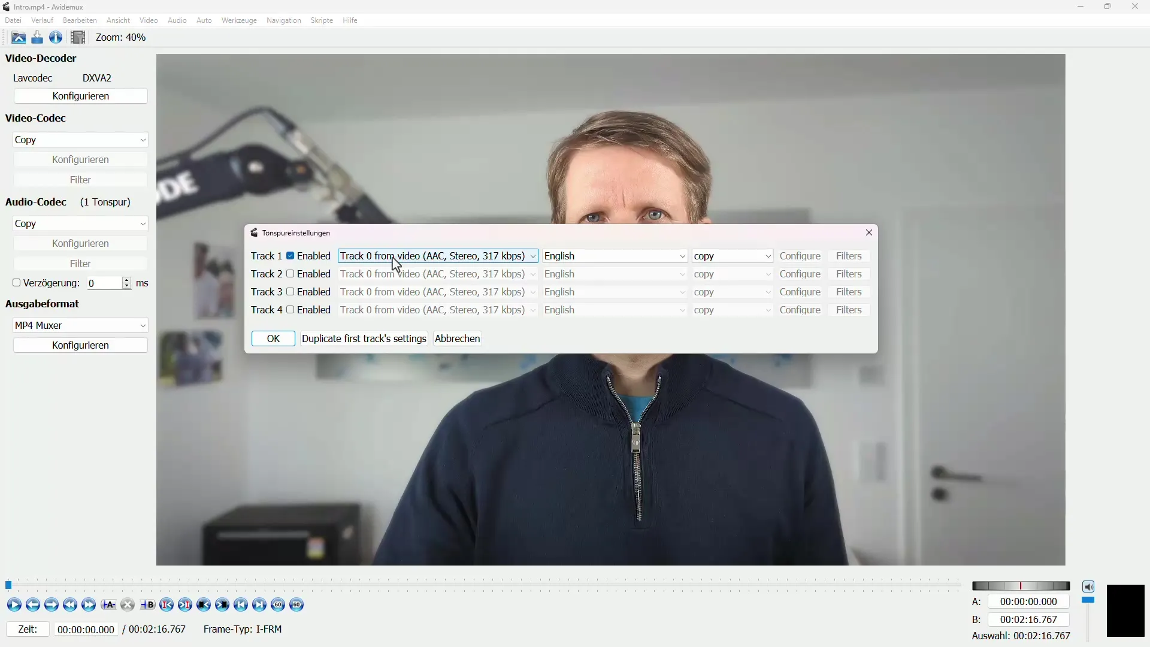Click the rewind to beginning icon
1150x647 pixels.
(x=240, y=605)
